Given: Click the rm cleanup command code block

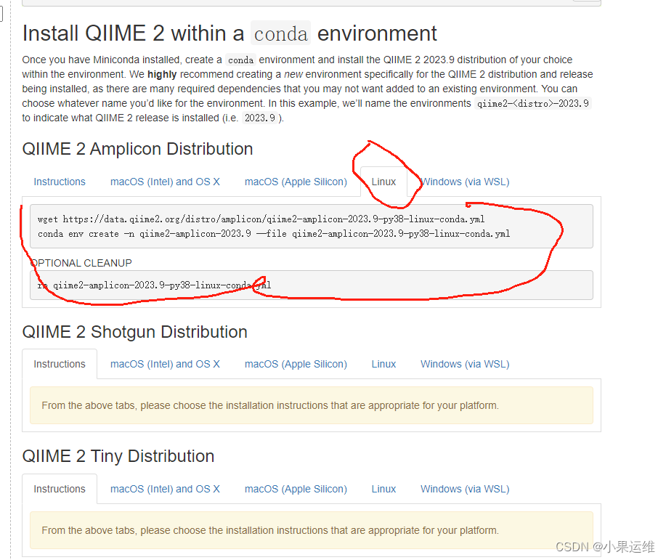Looking at the screenshot, I should tap(312, 285).
